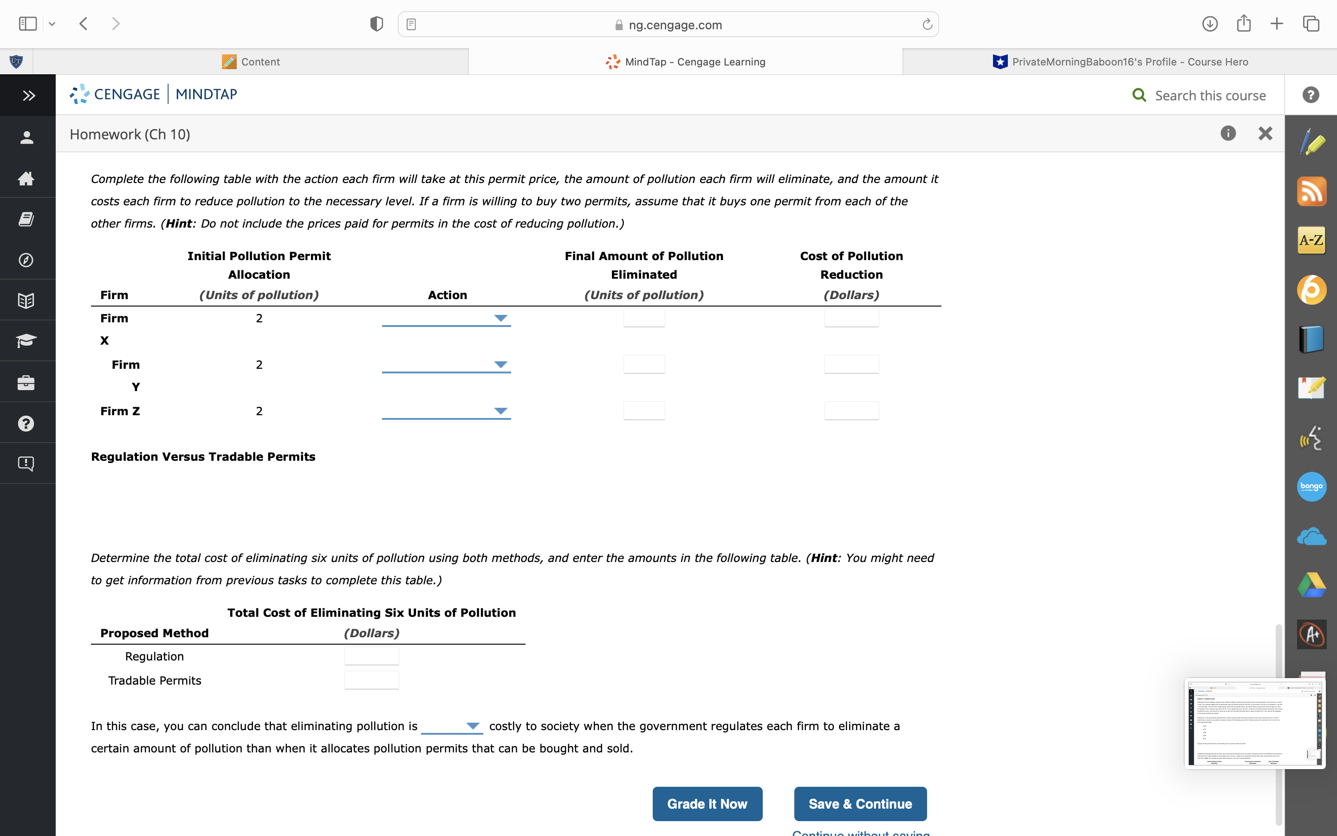Viewport: 1337px width, 836px height.
Task: Open the RSS feed app icon
Action: point(1311,191)
